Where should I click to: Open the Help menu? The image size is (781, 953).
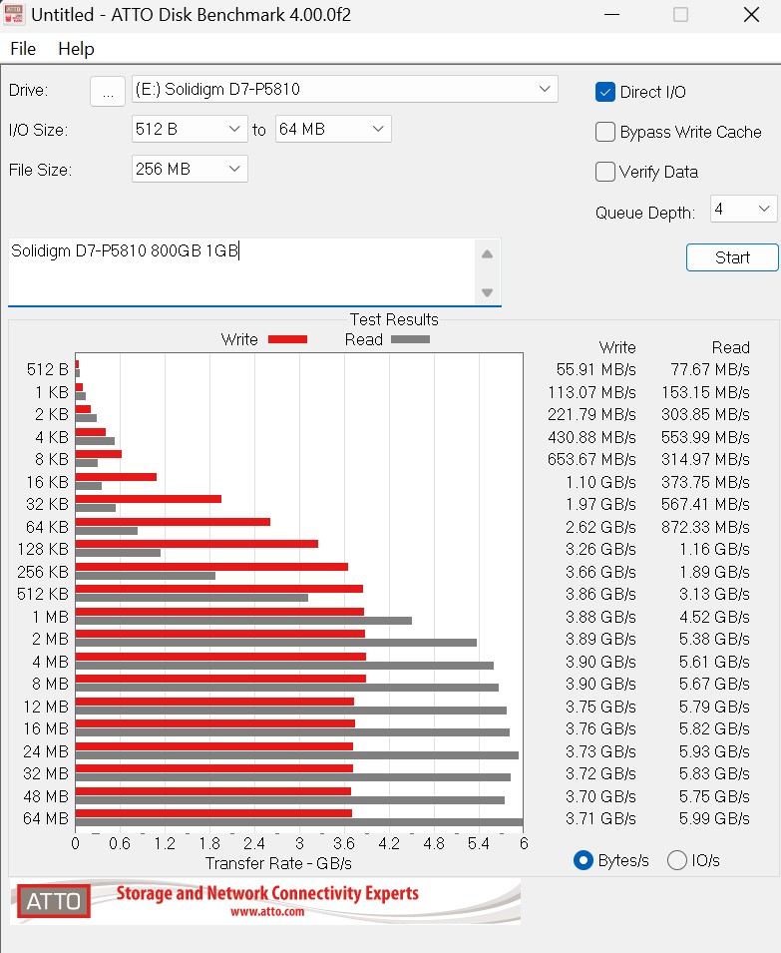[76, 49]
